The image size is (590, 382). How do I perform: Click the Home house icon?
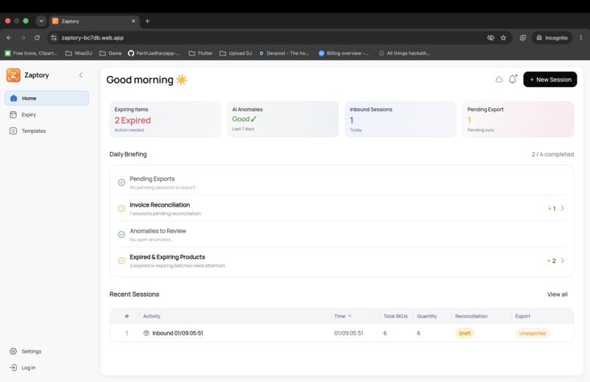click(14, 98)
